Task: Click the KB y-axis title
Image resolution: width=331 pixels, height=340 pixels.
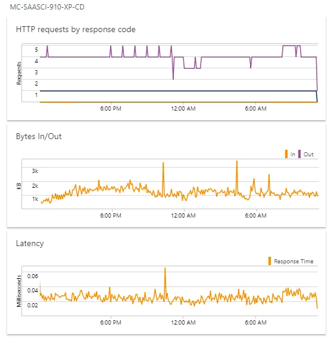Action: (x=19, y=186)
